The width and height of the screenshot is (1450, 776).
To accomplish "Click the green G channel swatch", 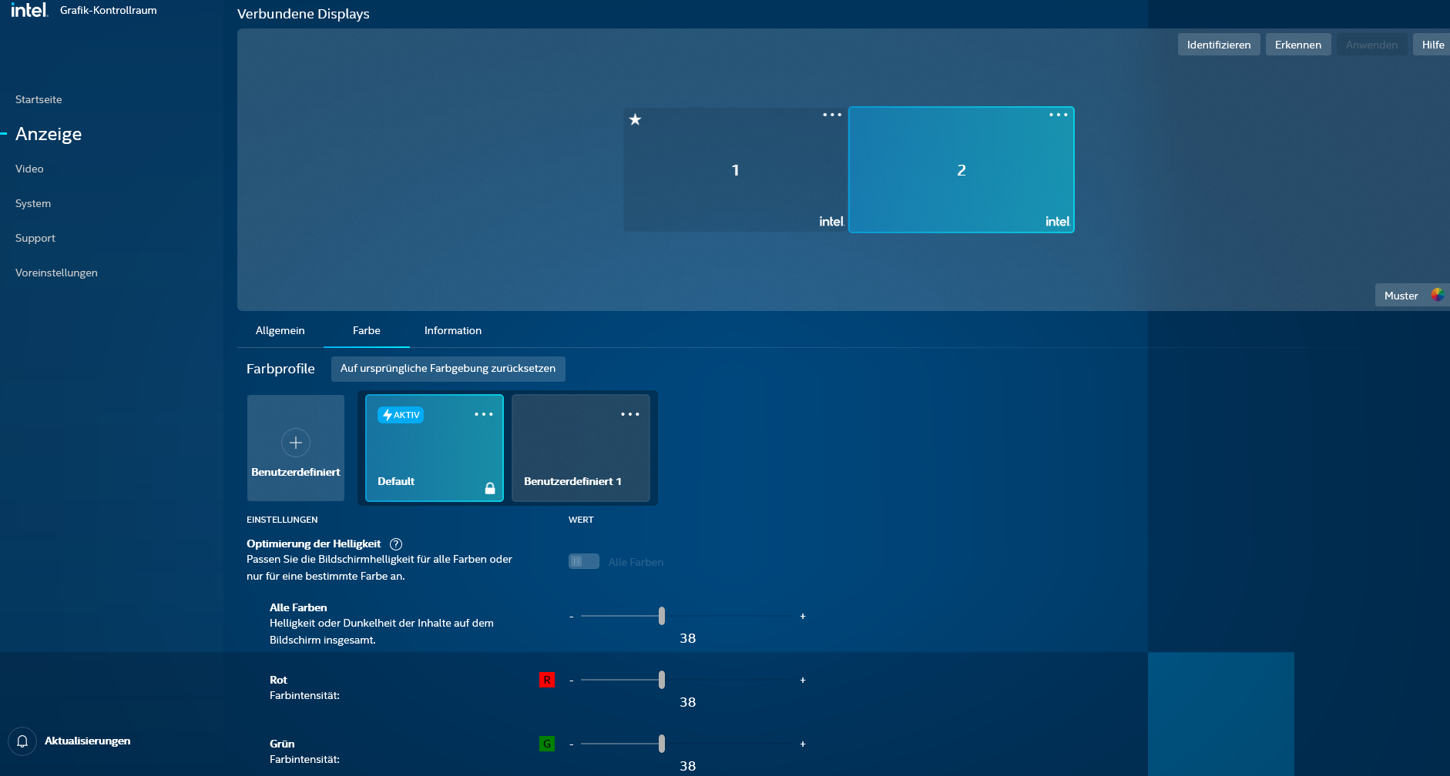I will pyautogui.click(x=547, y=744).
